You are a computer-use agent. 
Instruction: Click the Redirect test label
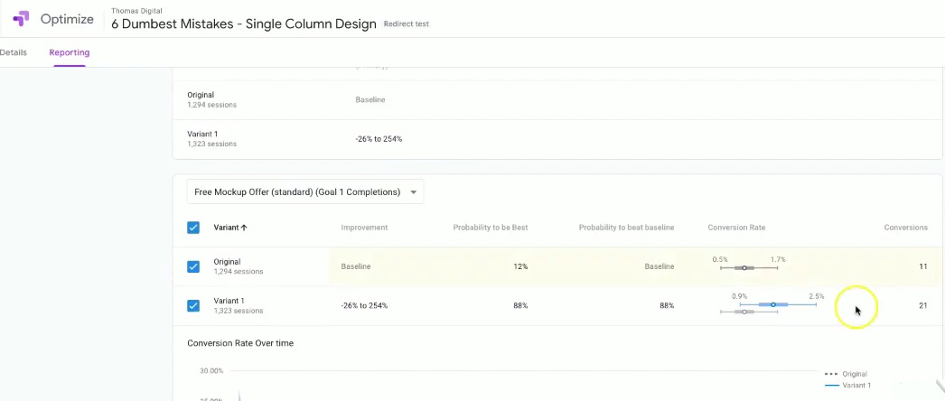[407, 24]
